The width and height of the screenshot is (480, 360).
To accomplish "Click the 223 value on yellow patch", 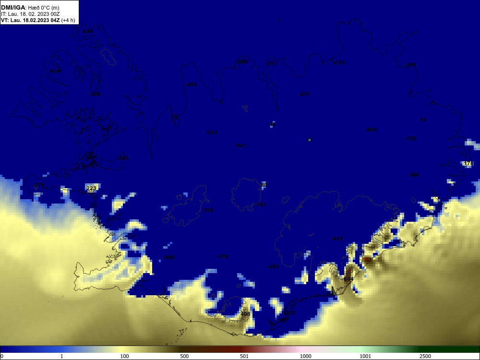I will tap(91, 188).
